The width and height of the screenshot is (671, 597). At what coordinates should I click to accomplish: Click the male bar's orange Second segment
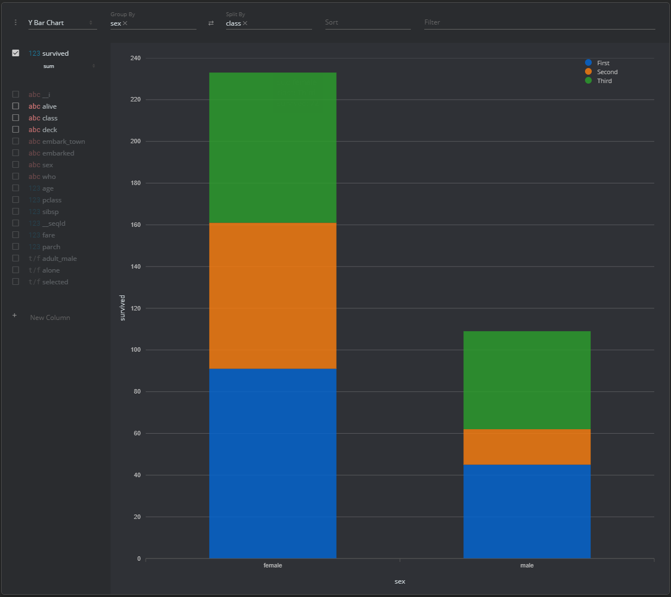[527, 446]
